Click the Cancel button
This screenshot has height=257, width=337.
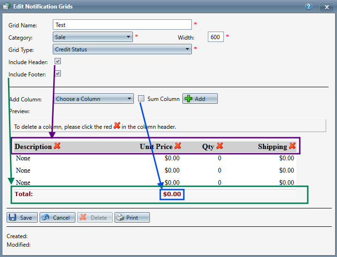coord(58,217)
